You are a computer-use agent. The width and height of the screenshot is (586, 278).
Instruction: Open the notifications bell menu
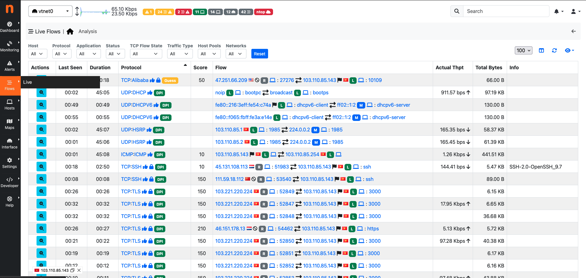558,11
